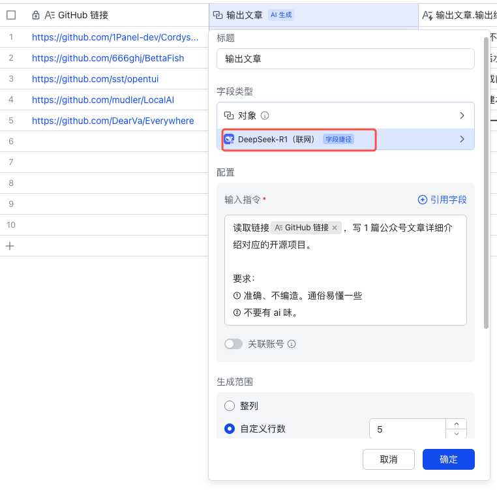Tick the select-all checkbox in table header
The width and height of the screenshot is (497, 490).
coord(11,15)
